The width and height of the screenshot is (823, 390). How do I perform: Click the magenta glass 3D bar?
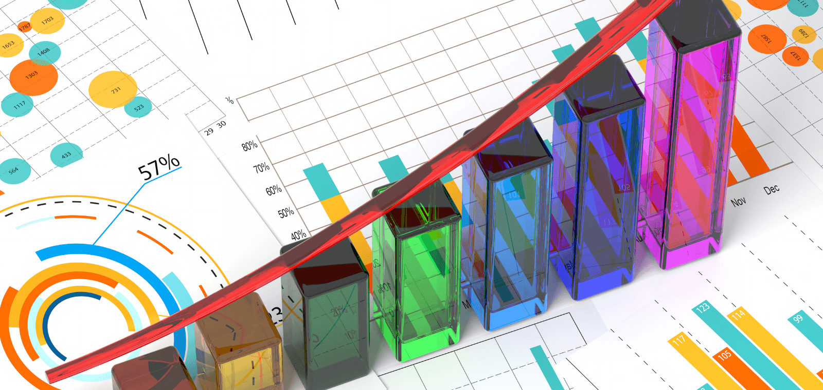(x=692, y=133)
